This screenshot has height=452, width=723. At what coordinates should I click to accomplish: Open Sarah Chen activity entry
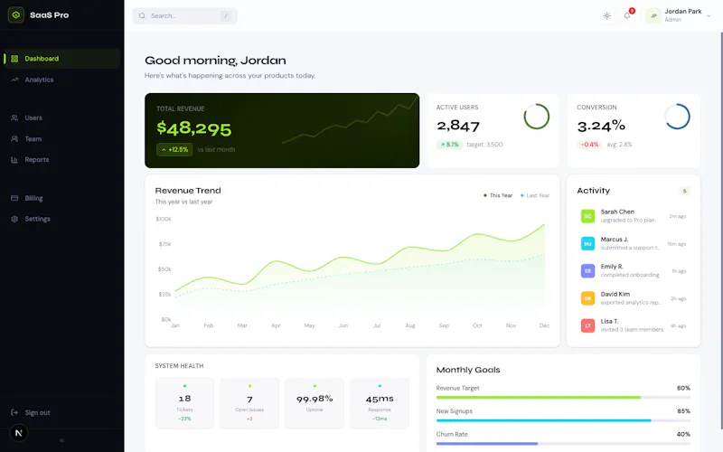634,216
